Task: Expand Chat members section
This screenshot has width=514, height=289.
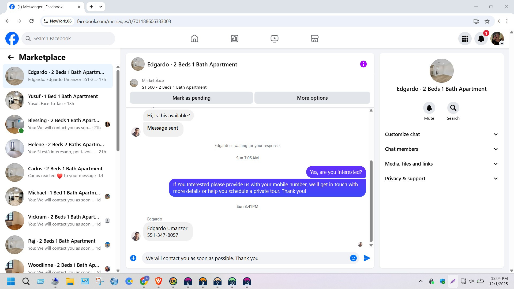Action: 441,149
